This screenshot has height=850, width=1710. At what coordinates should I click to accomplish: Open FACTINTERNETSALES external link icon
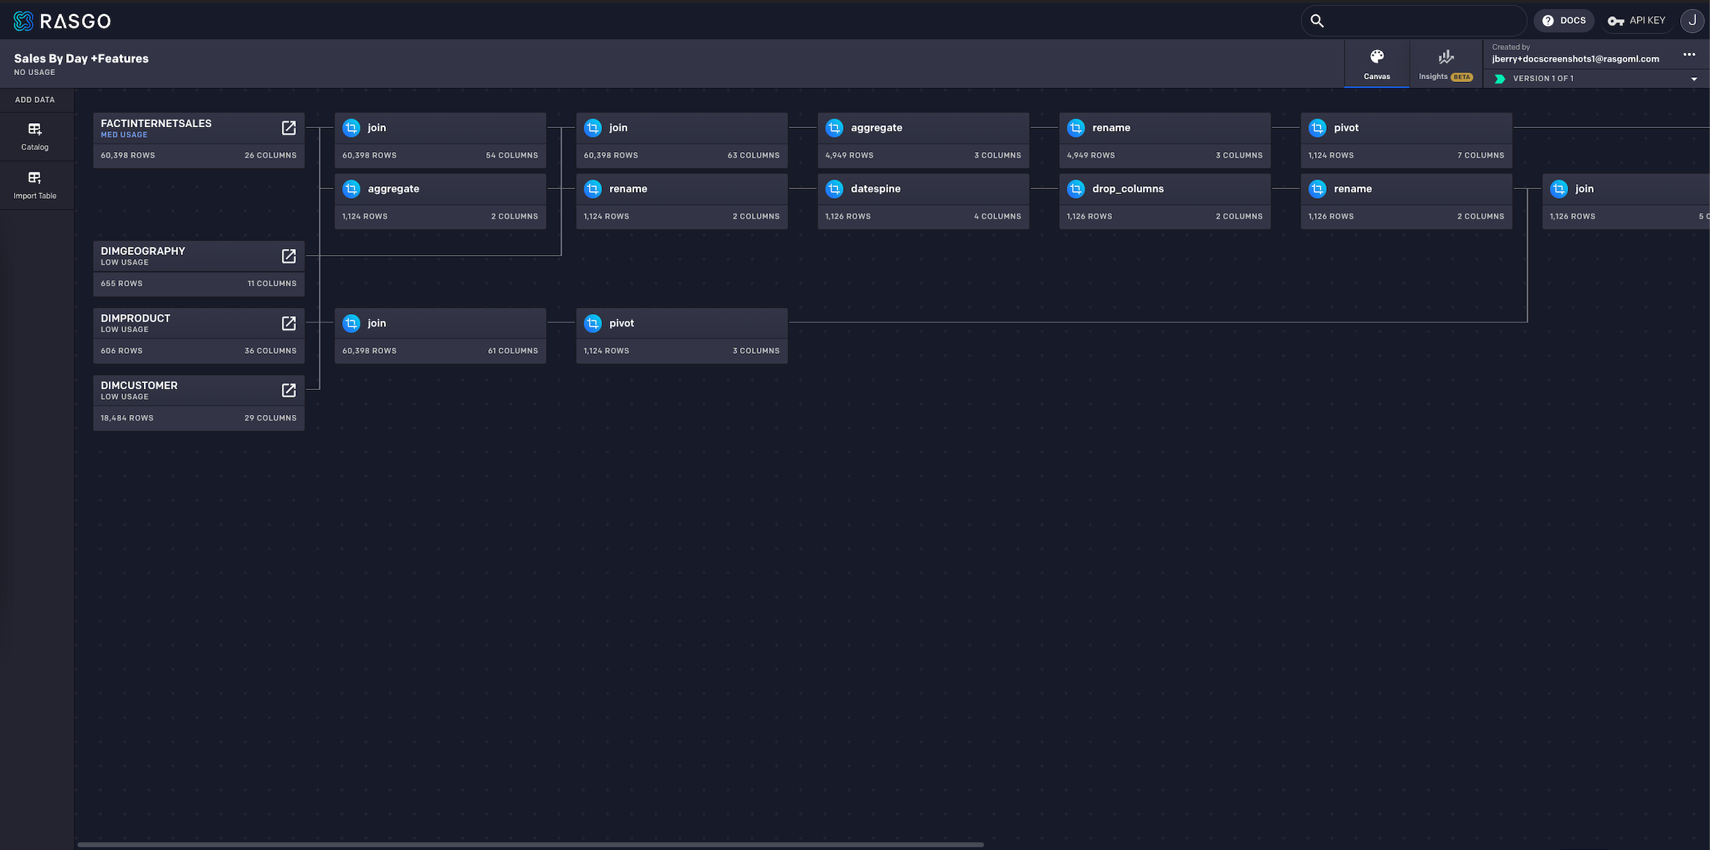click(x=289, y=128)
